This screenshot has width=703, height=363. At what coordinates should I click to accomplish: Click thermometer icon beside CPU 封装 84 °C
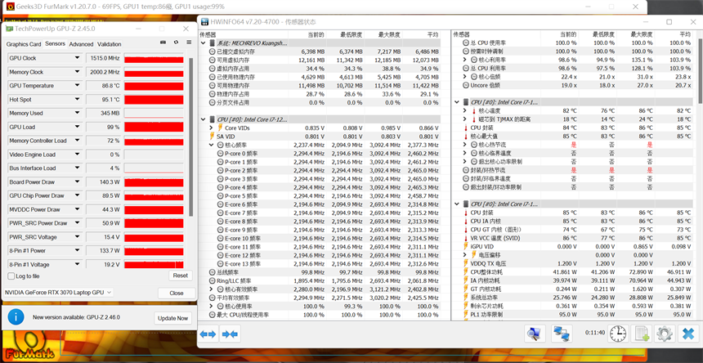pyautogui.click(x=466, y=128)
